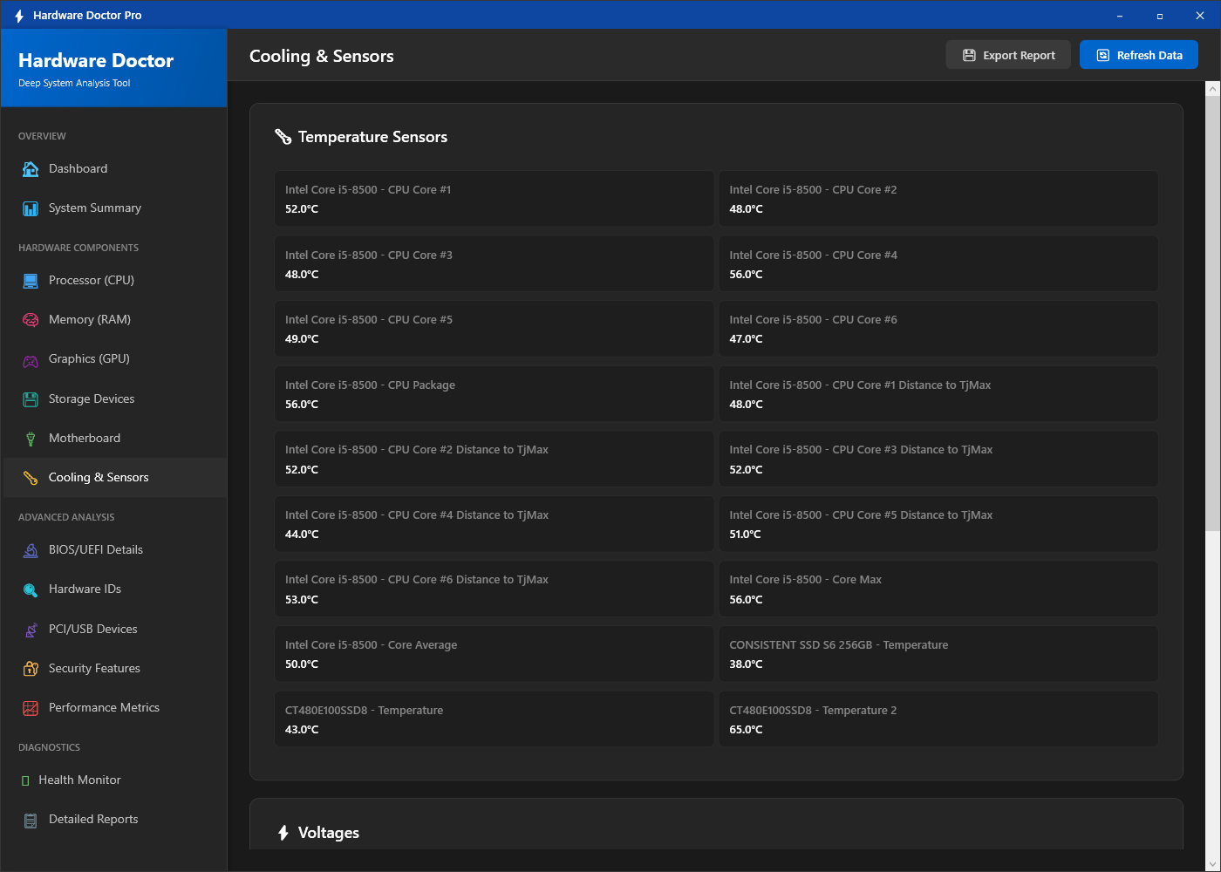
Task: Click the lightning bolt app icon in title bar
Action: point(19,16)
